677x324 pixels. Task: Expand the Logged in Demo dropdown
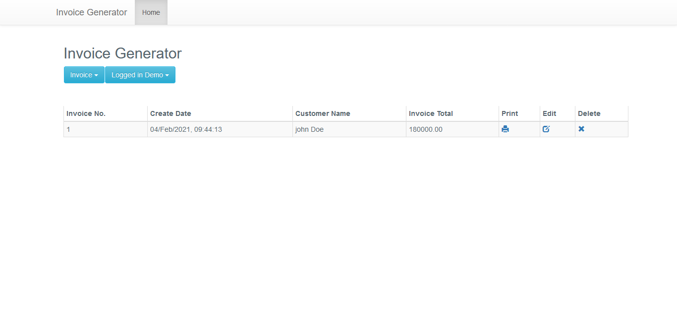[x=140, y=75]
